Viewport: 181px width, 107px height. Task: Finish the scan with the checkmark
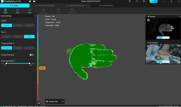[30, 10]
